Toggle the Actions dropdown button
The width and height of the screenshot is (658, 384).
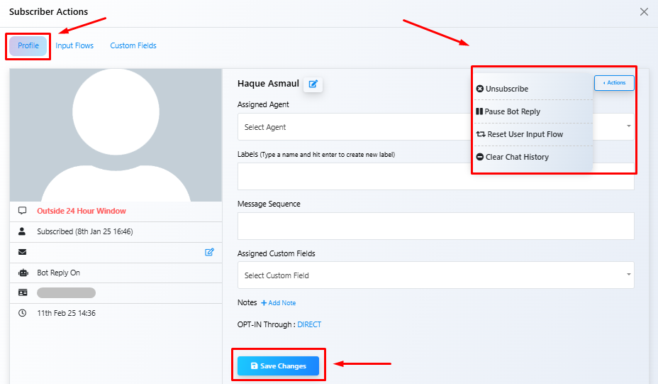pos(614,83)
